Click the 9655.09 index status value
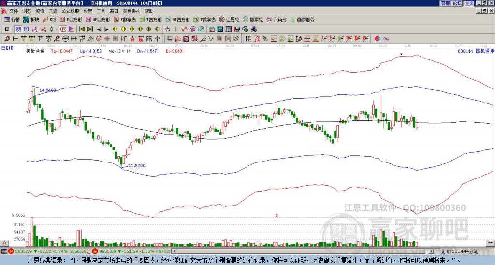Image resolution: width=495 pixels, height=265 pixels. (108, 251)
